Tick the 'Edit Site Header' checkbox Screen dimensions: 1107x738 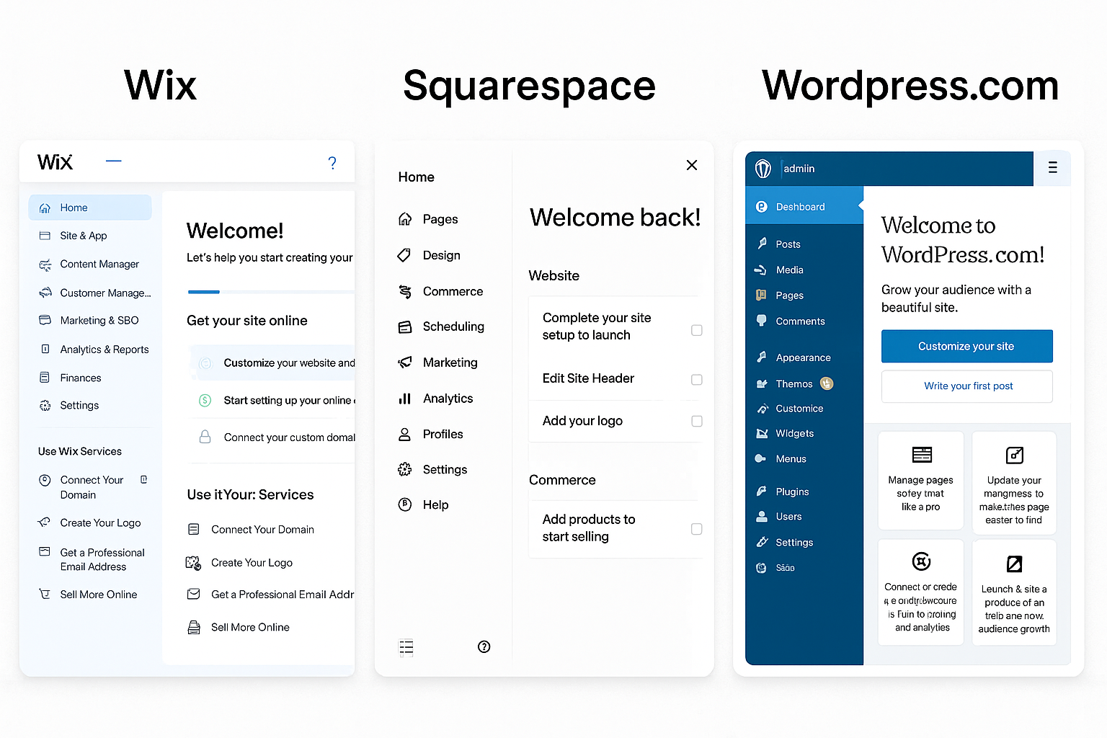pos(696,379)
